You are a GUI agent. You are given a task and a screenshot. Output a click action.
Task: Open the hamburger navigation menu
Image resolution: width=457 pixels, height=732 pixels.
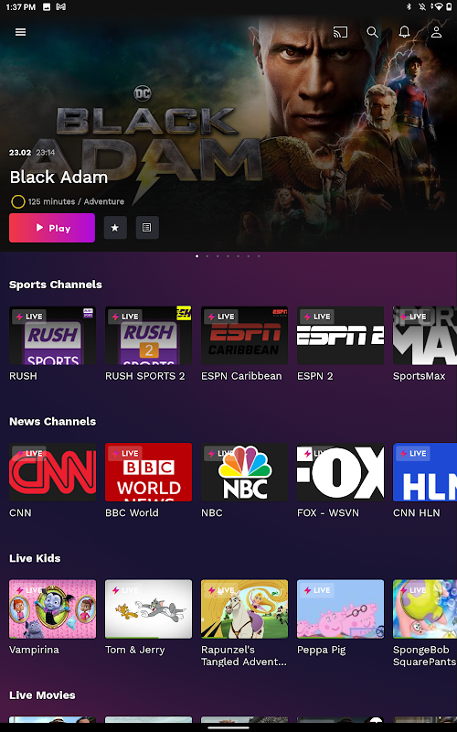20,32
